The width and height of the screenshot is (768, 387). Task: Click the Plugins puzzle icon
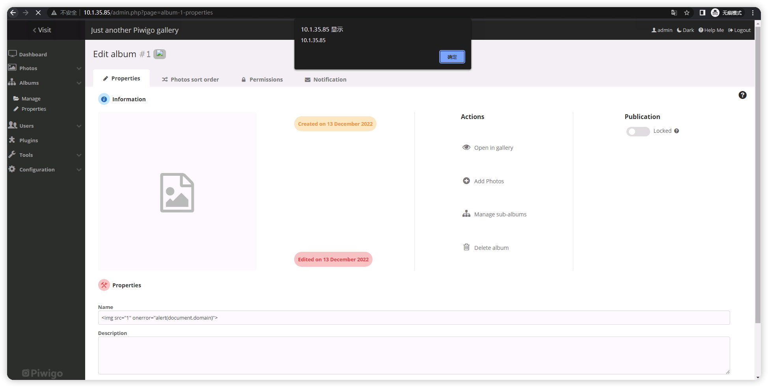(x=12, y=140)
